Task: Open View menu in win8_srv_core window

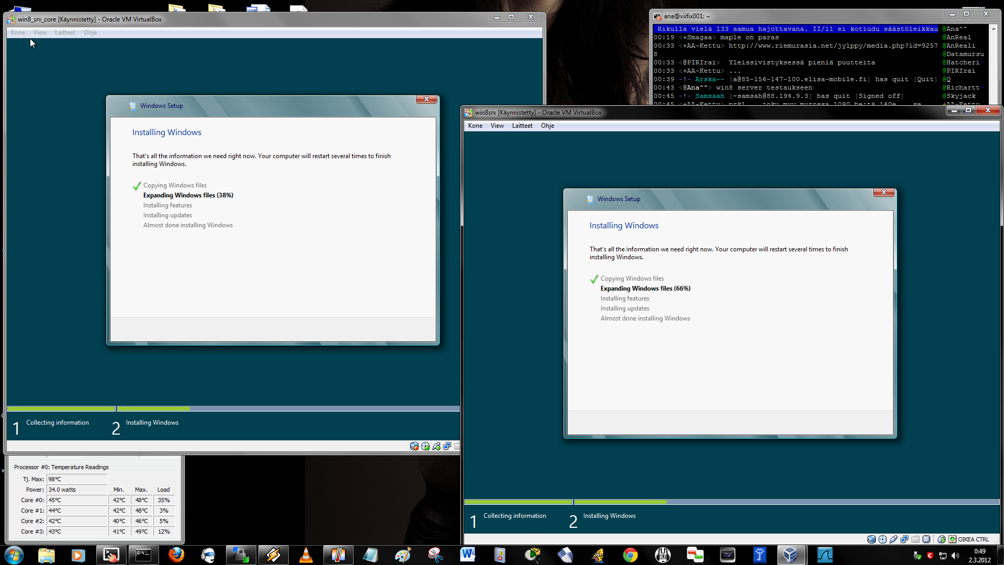Action: (x=40, y=32)
